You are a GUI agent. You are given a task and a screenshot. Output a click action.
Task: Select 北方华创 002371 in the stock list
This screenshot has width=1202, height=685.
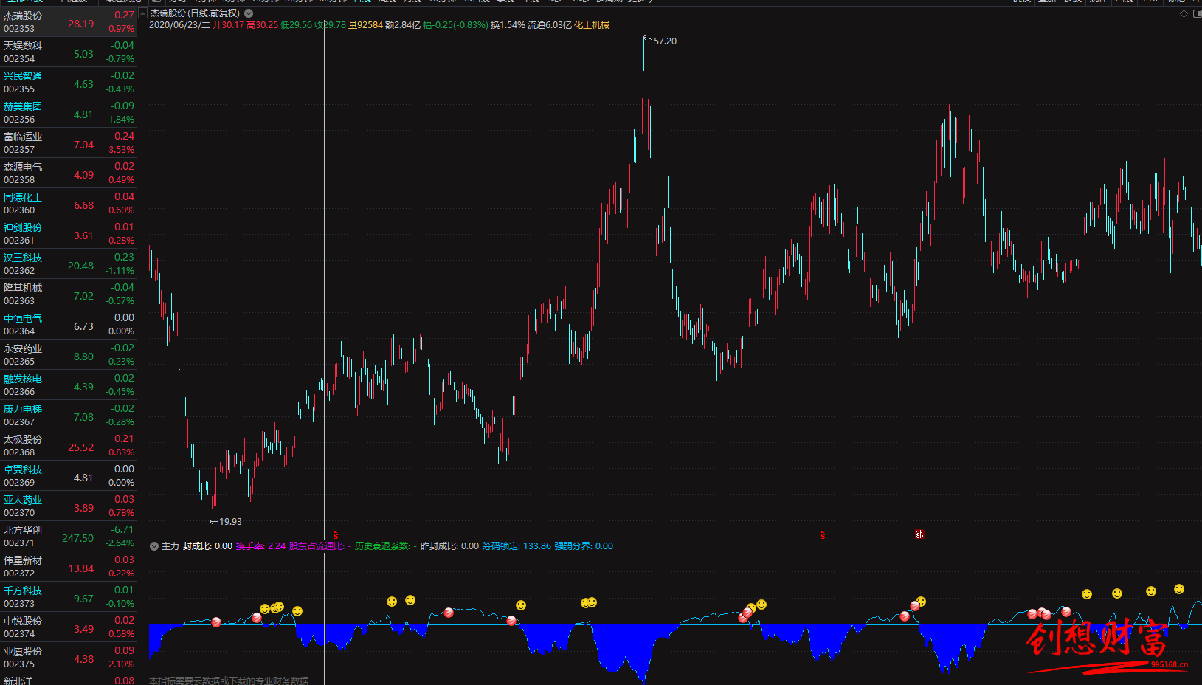point(69,537)
